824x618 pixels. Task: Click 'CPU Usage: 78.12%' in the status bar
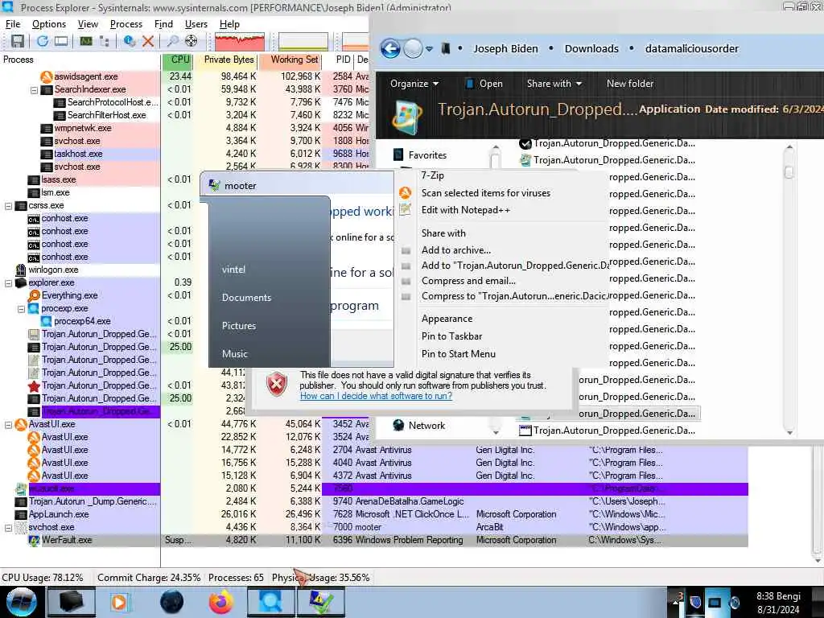43,578
